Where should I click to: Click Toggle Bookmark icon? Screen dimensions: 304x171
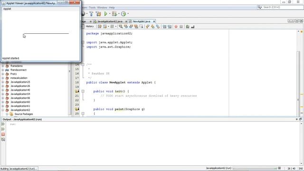(x=158, y=27)
